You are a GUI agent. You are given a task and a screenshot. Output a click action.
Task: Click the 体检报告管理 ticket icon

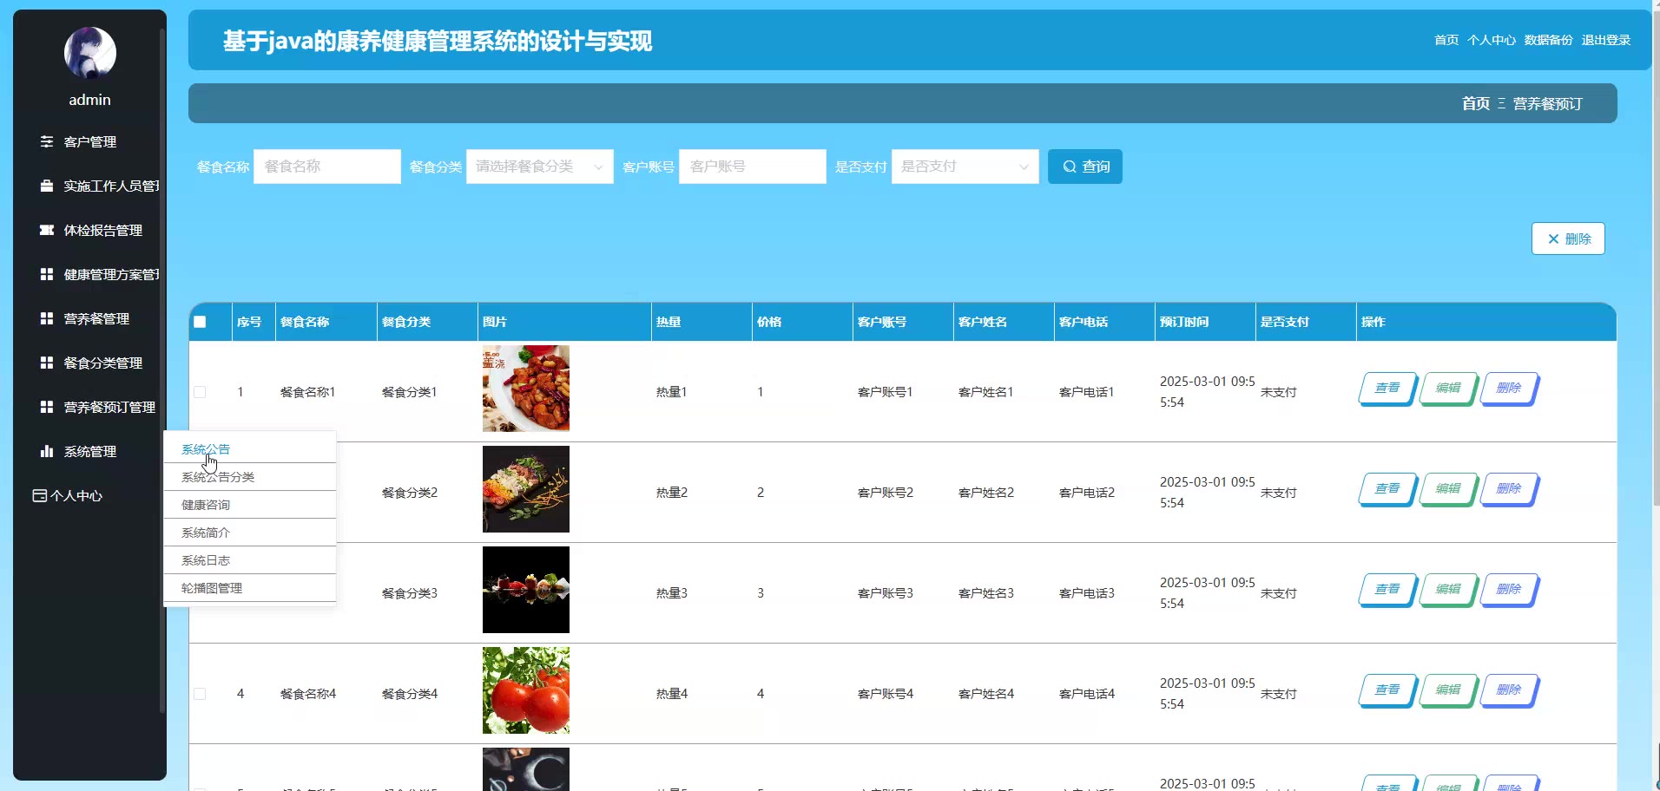47,230
